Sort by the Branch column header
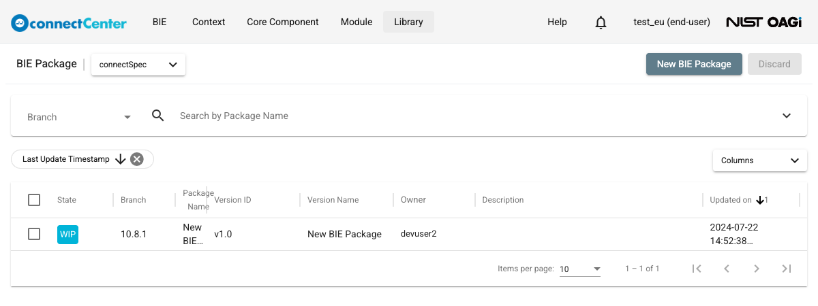 click(134, 200)
